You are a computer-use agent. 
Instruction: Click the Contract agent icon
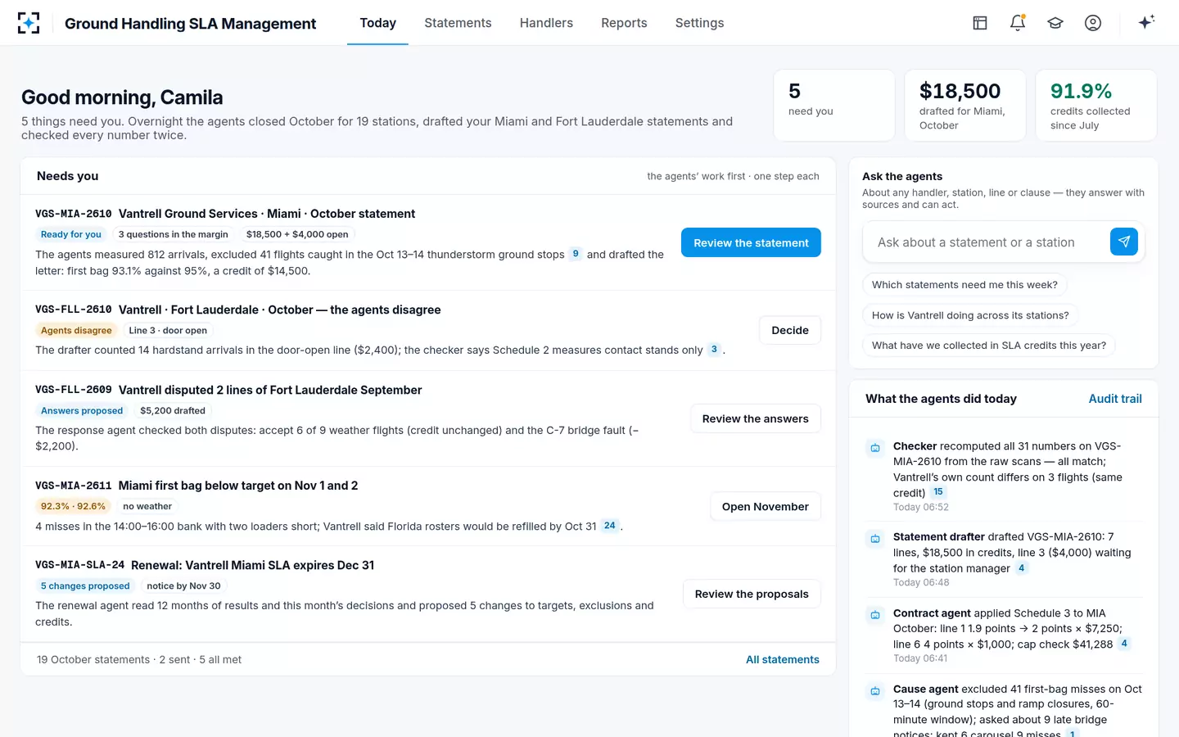(875, 615)
